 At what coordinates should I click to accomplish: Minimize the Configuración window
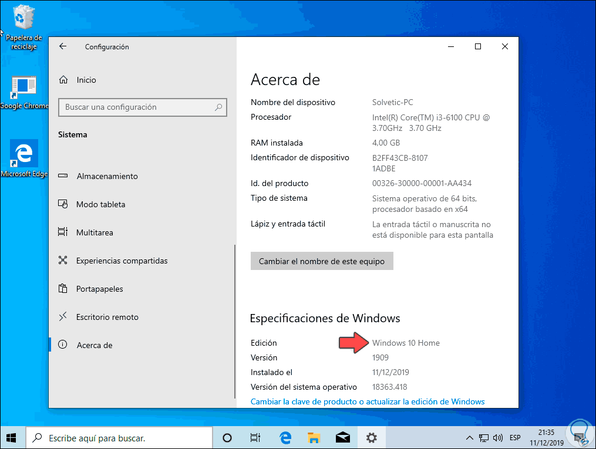tap(451, 46)
